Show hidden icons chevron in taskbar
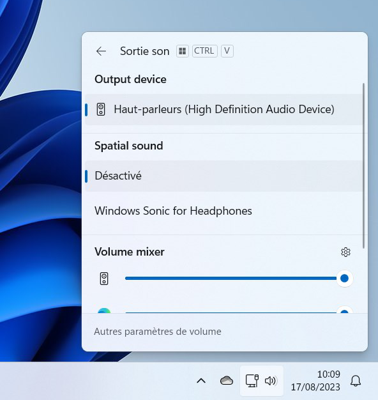Viewport: 378px width, 400px height. [x=201, y=381]
